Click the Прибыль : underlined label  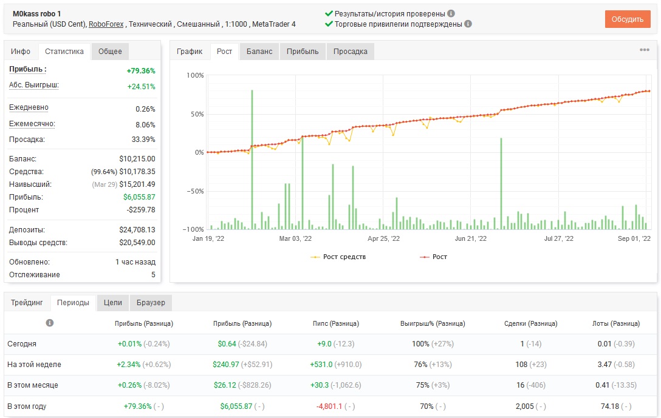tap(28, 69)
